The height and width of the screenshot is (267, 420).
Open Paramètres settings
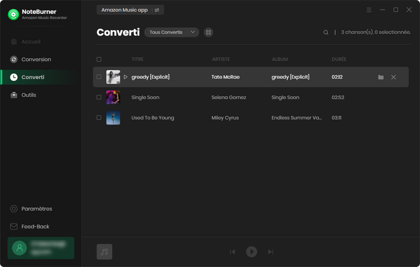click(x=31, y=208)
